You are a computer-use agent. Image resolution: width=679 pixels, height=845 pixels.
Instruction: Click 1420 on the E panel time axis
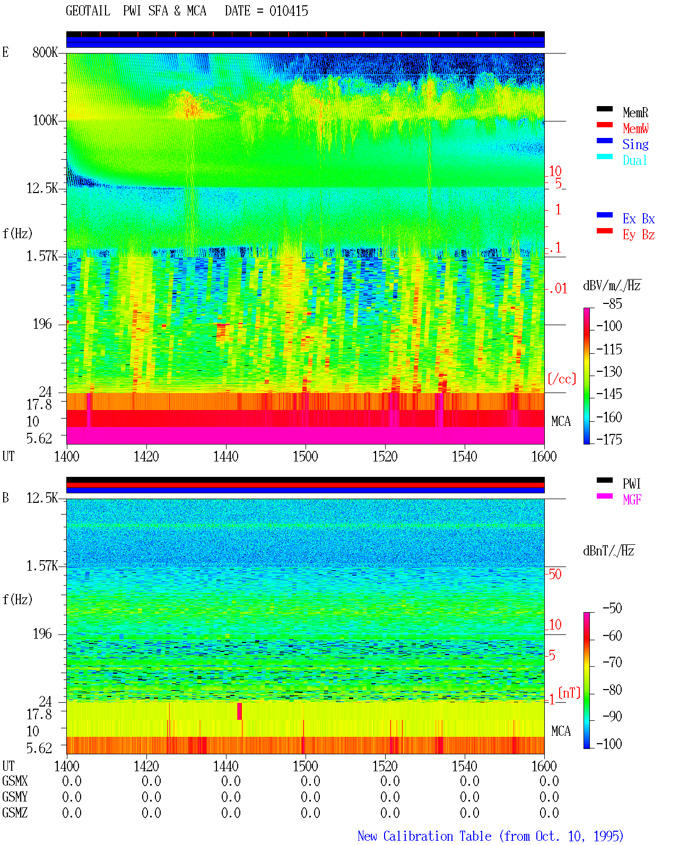pyautogui.click(x=146, y=457)
